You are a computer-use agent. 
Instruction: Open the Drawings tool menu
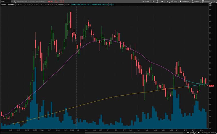pos(184,1)
